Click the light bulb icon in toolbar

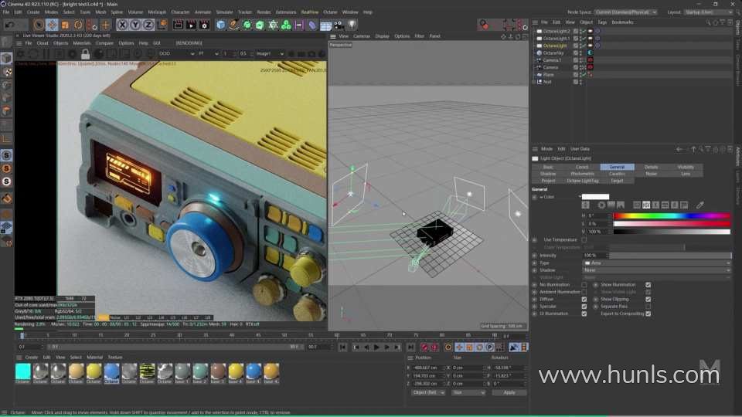pos(351,25)
